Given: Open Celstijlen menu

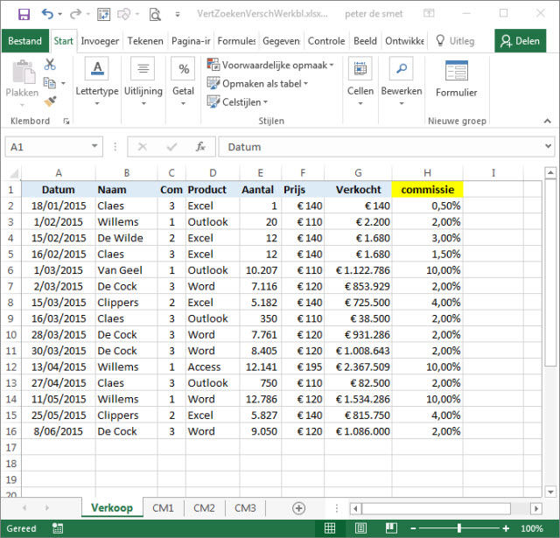Looking at the screenshot, I should click(x=237, y=102).
